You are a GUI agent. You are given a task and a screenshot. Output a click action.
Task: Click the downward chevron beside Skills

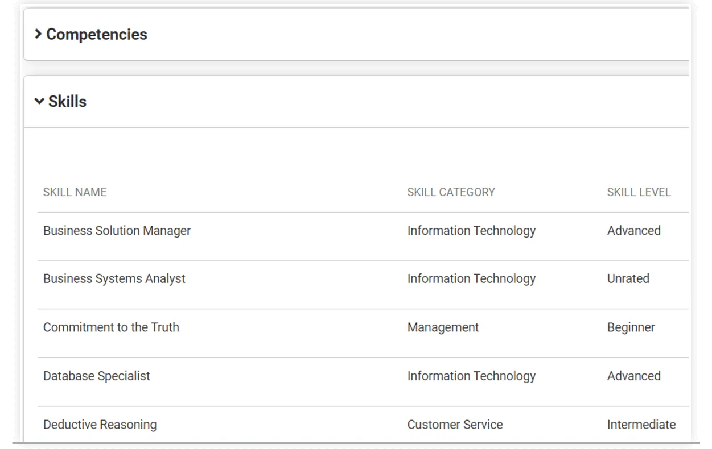39,101
